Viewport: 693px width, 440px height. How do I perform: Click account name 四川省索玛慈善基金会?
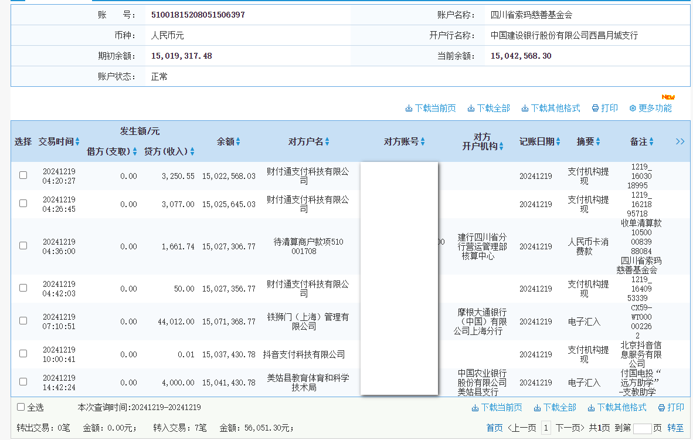tap(531, 15)
